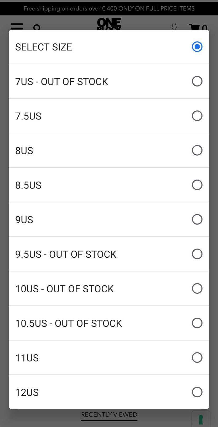218x427 pixels.
Task: Select the 8.5US size option
Action: point(197,185)
